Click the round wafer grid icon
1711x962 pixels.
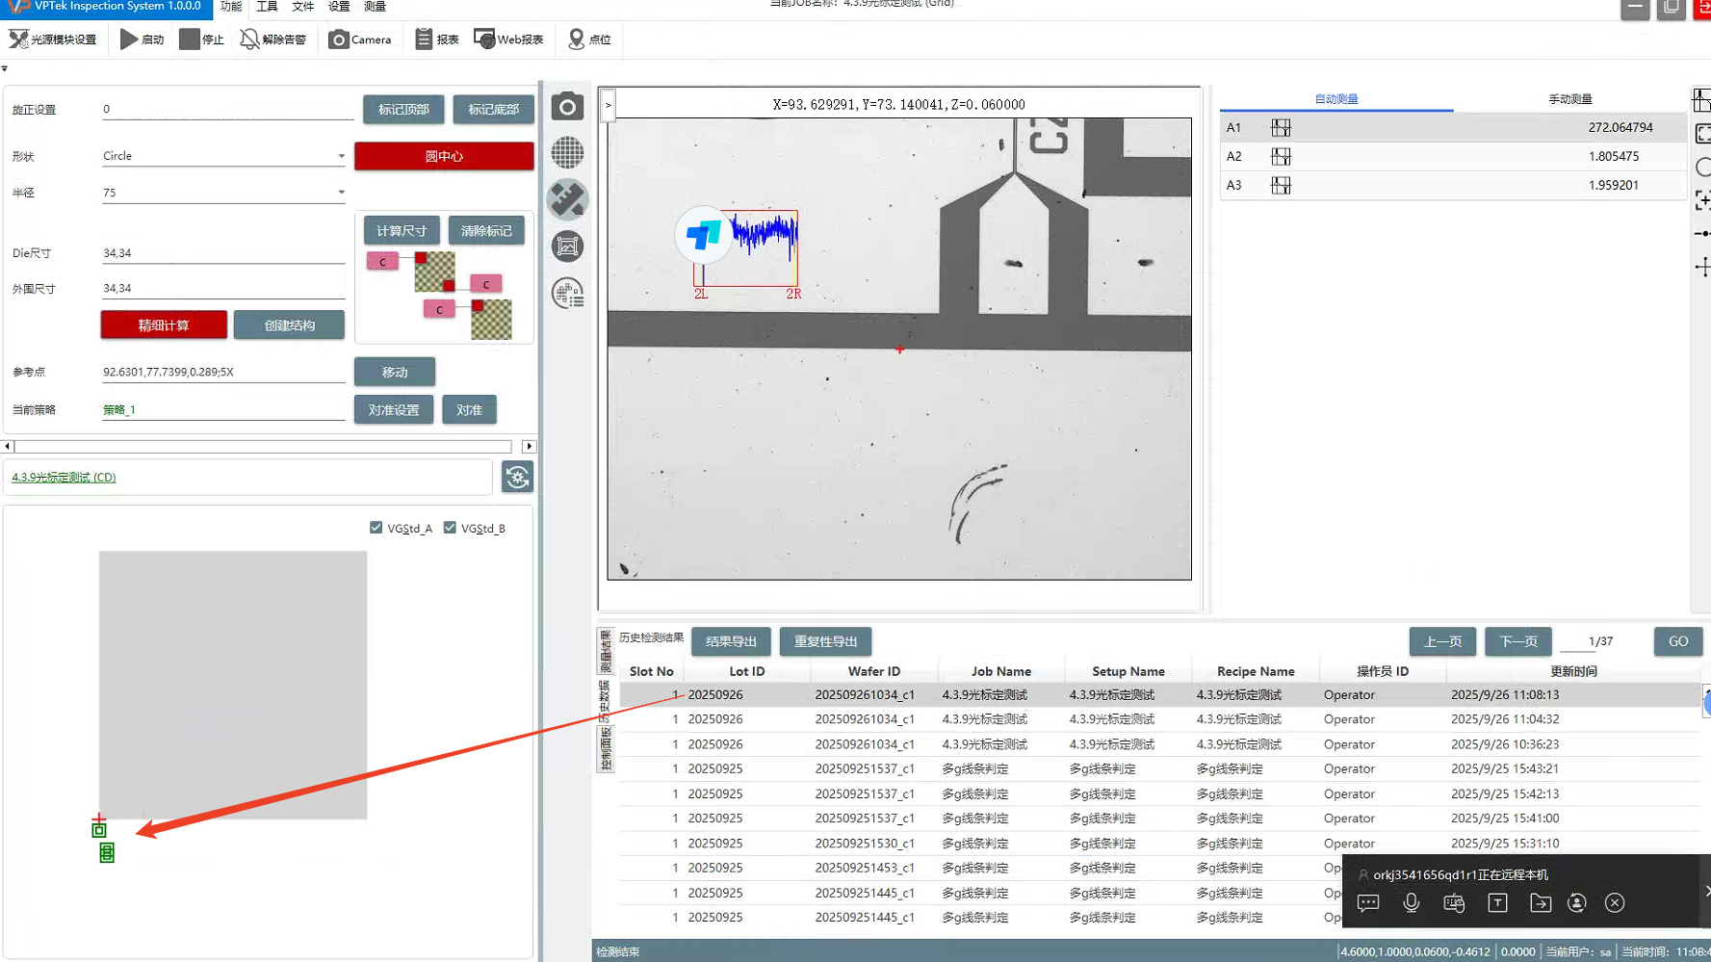click(567, 152)
